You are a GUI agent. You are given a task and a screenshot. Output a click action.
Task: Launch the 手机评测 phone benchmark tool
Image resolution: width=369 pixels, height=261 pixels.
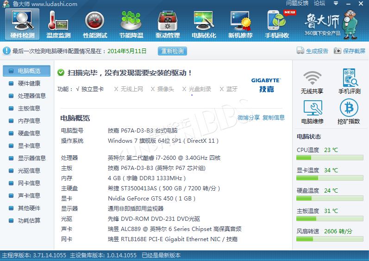[349, 82]
